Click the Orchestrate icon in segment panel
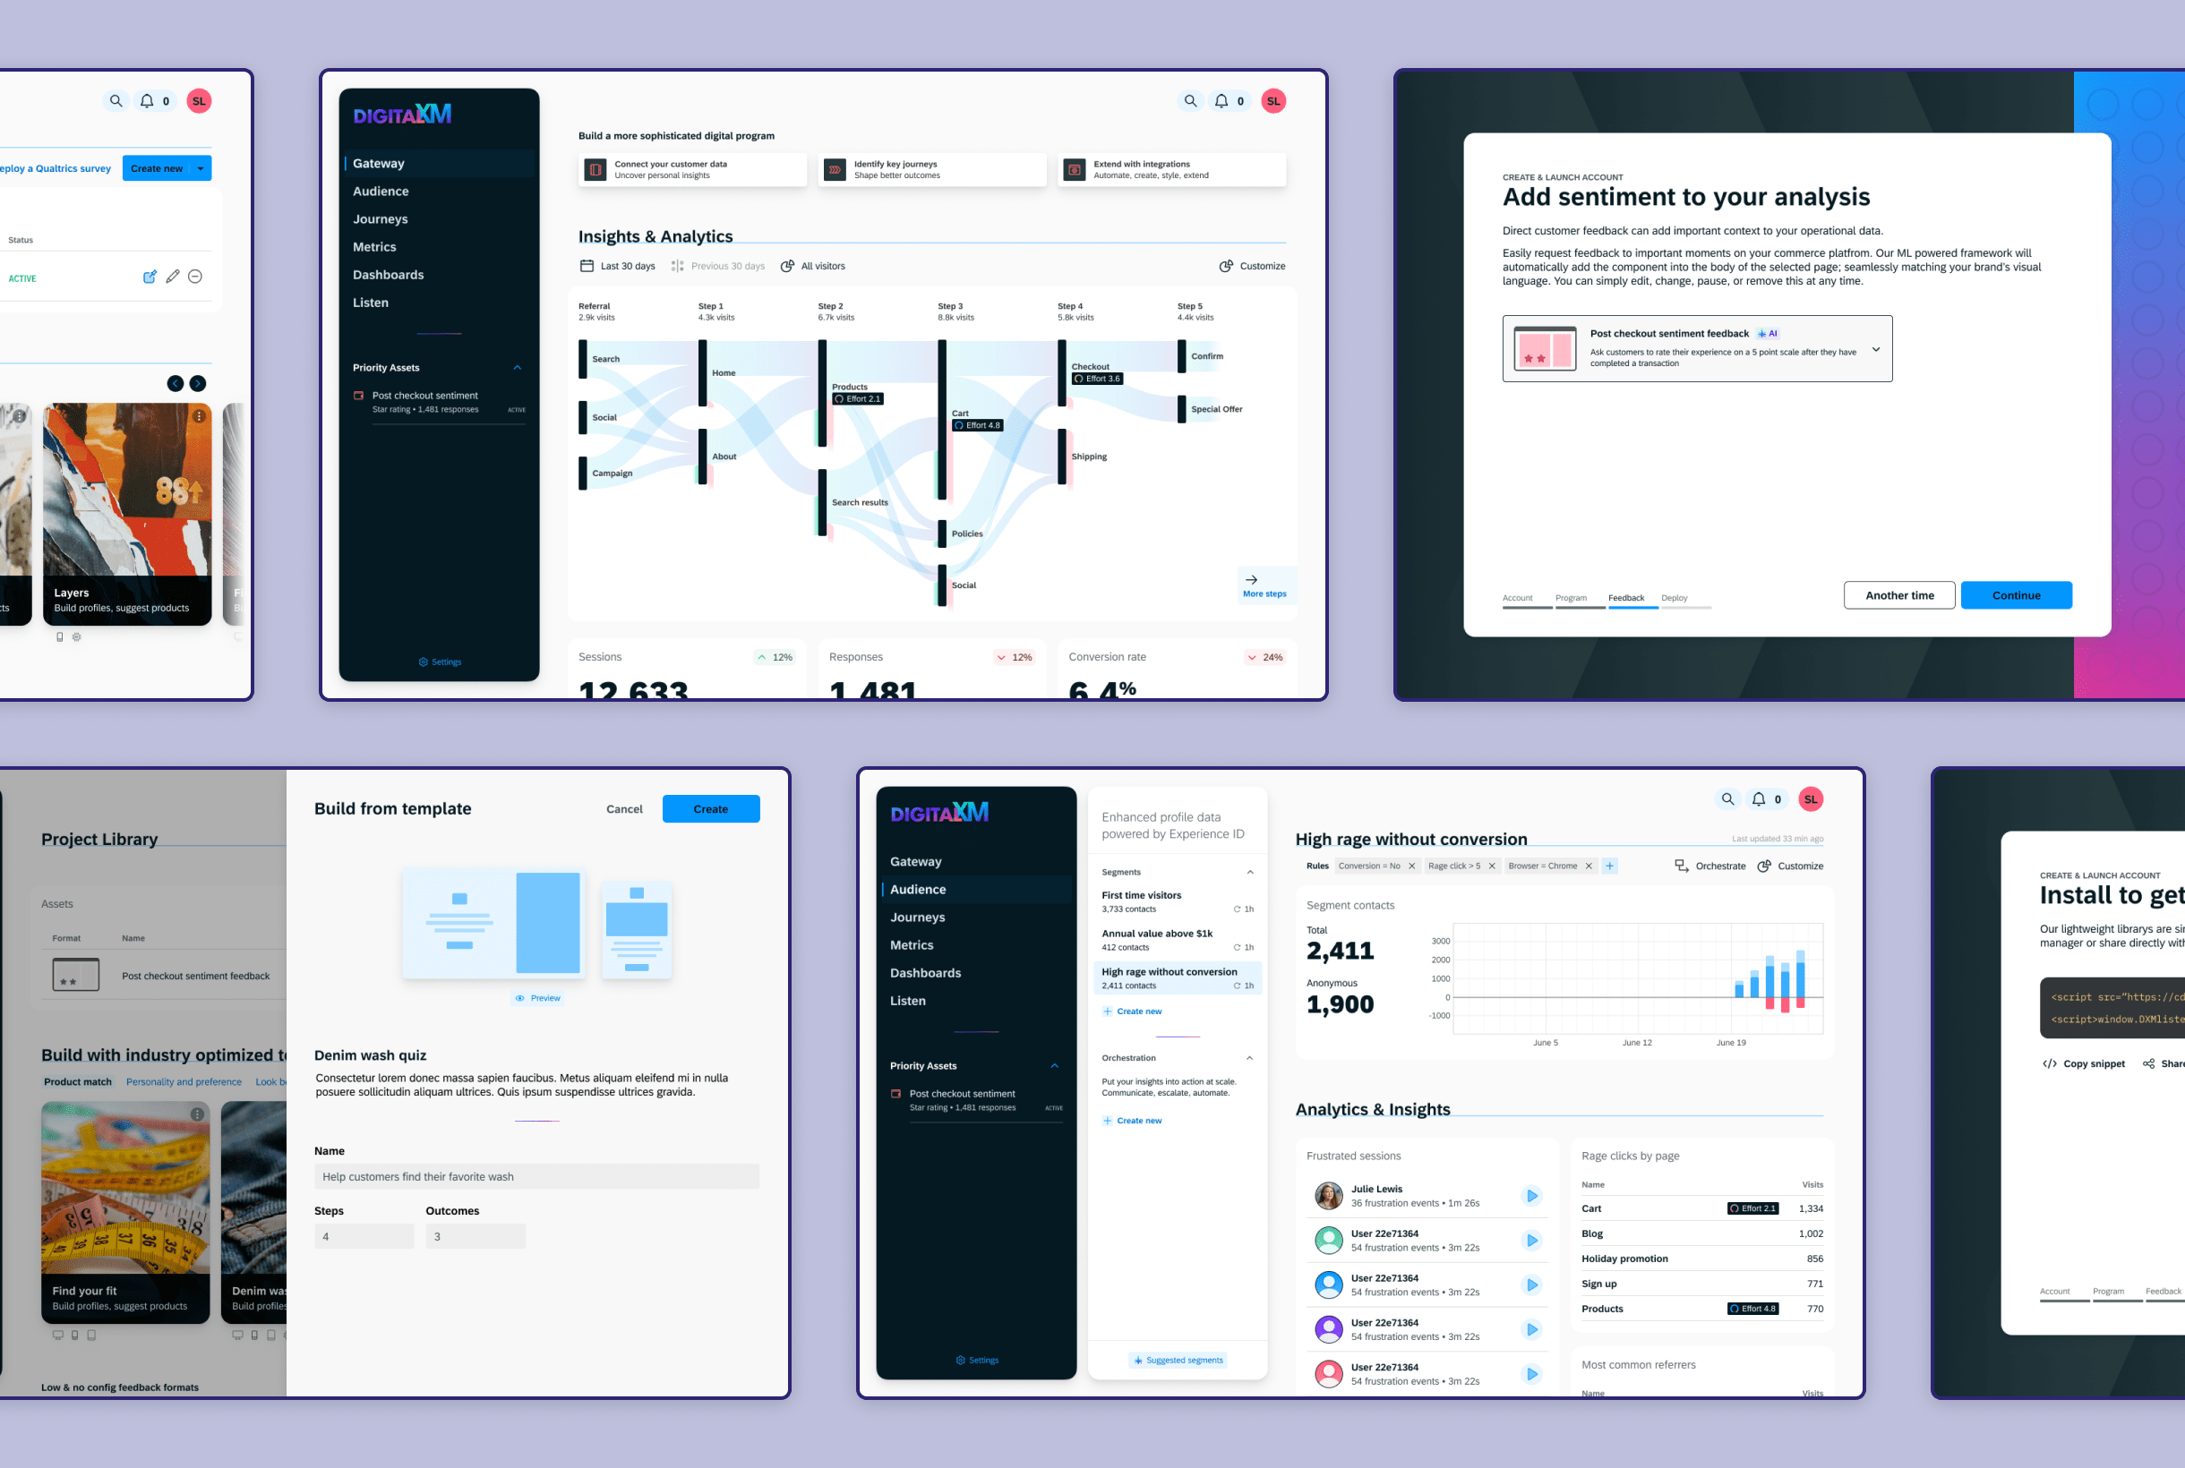Image resolution: width=2185 pixels, height=1468 pixels. [x=1680, y=865]
